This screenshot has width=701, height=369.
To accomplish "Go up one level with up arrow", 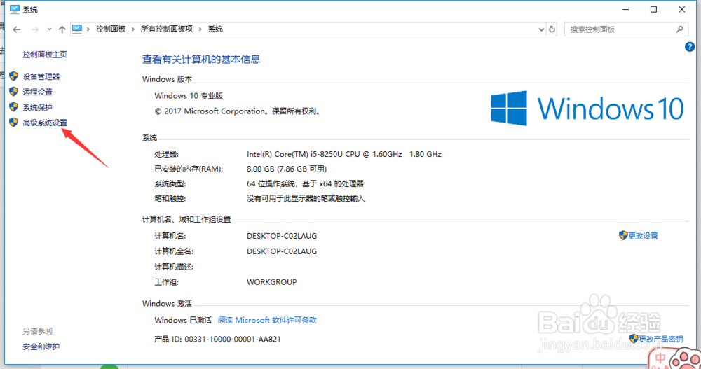I will pos(62,29).
